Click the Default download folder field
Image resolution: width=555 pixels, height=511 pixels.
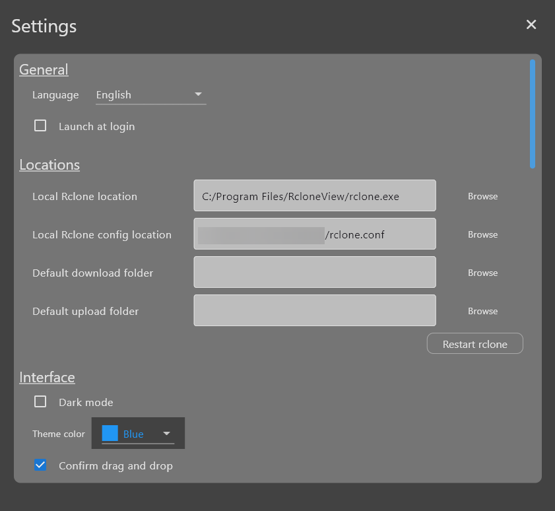tap(315, 272)
